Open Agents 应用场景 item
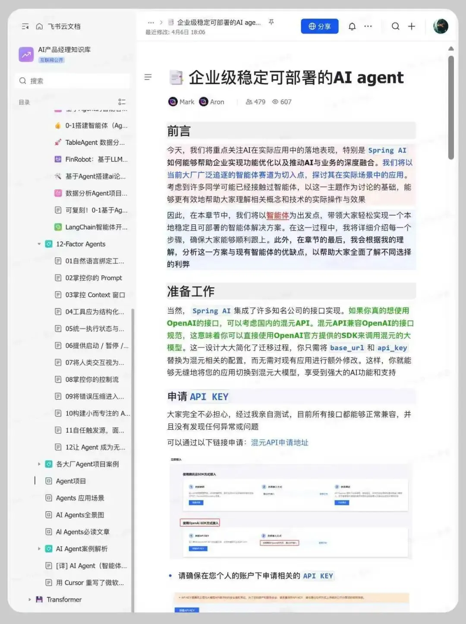Viewport: 466px width, 624px height. pos(75,498)
